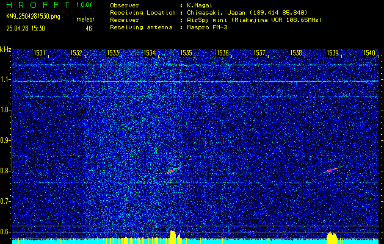Click the 0.6 kHz axis label
The height and width of the screenshot is (244, 384).
click(x=5, y=232)
